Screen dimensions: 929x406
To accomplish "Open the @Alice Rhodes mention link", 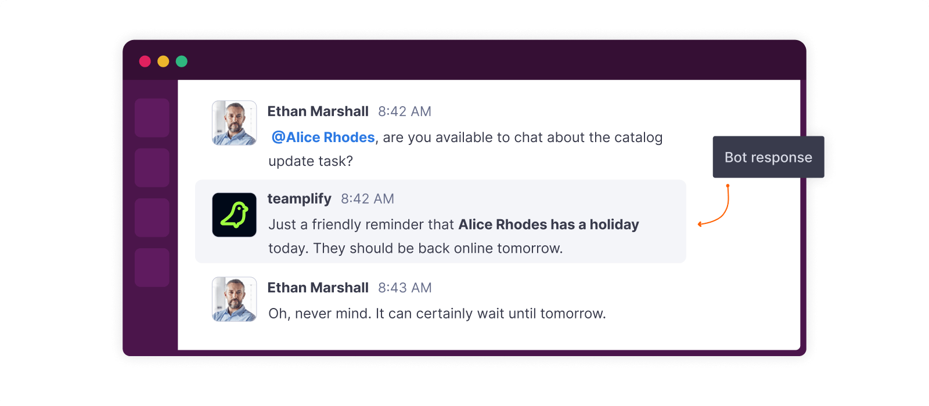I will tap(323, 137).
